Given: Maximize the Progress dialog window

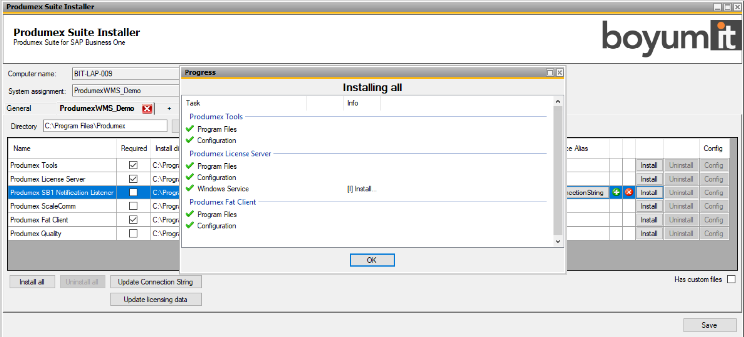Looking at the screenshot, I should (550, 73).
